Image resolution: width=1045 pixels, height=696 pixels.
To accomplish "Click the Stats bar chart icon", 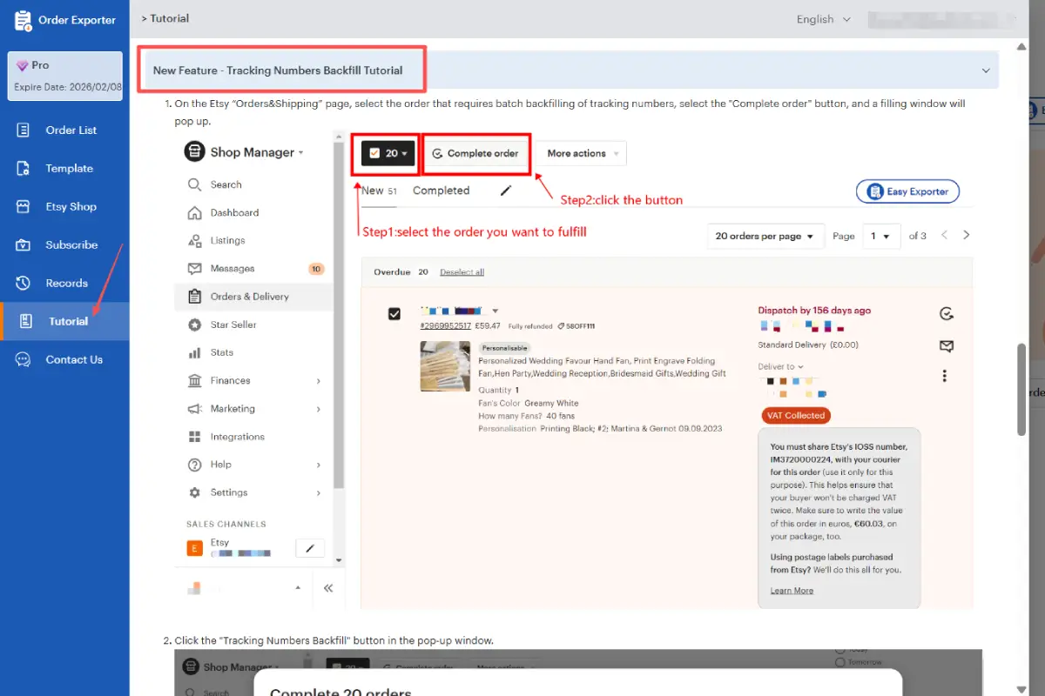I will point(195,352).
